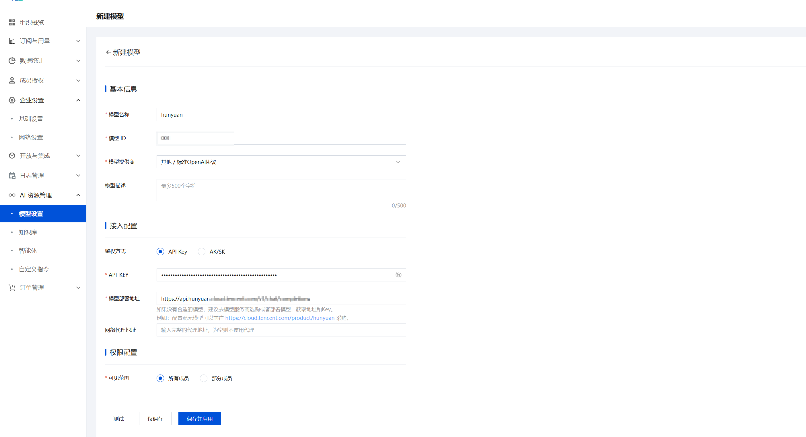
Task: Expand the 订单管理 menu chevron
Action: click(78, 288)
